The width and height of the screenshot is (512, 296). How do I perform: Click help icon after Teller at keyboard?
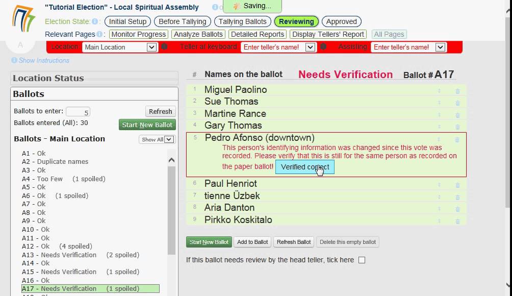pos(323,47)
